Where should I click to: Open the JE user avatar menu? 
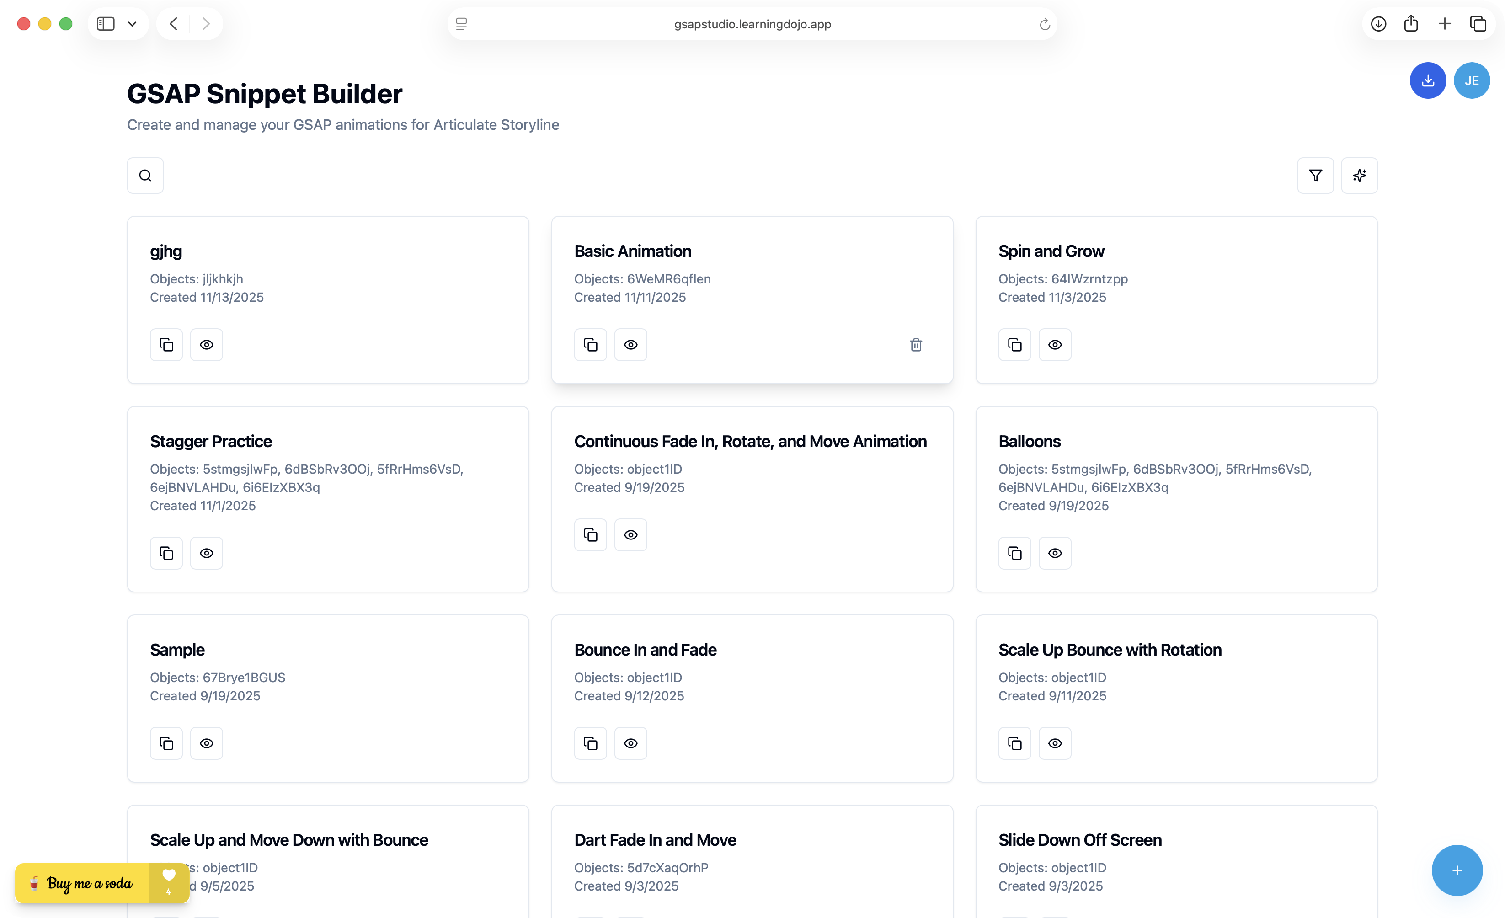point(1472,80)
